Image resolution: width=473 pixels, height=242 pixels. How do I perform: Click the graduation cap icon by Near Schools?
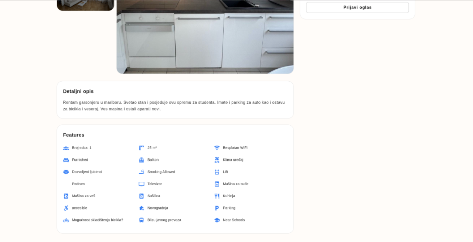[217, 220]
